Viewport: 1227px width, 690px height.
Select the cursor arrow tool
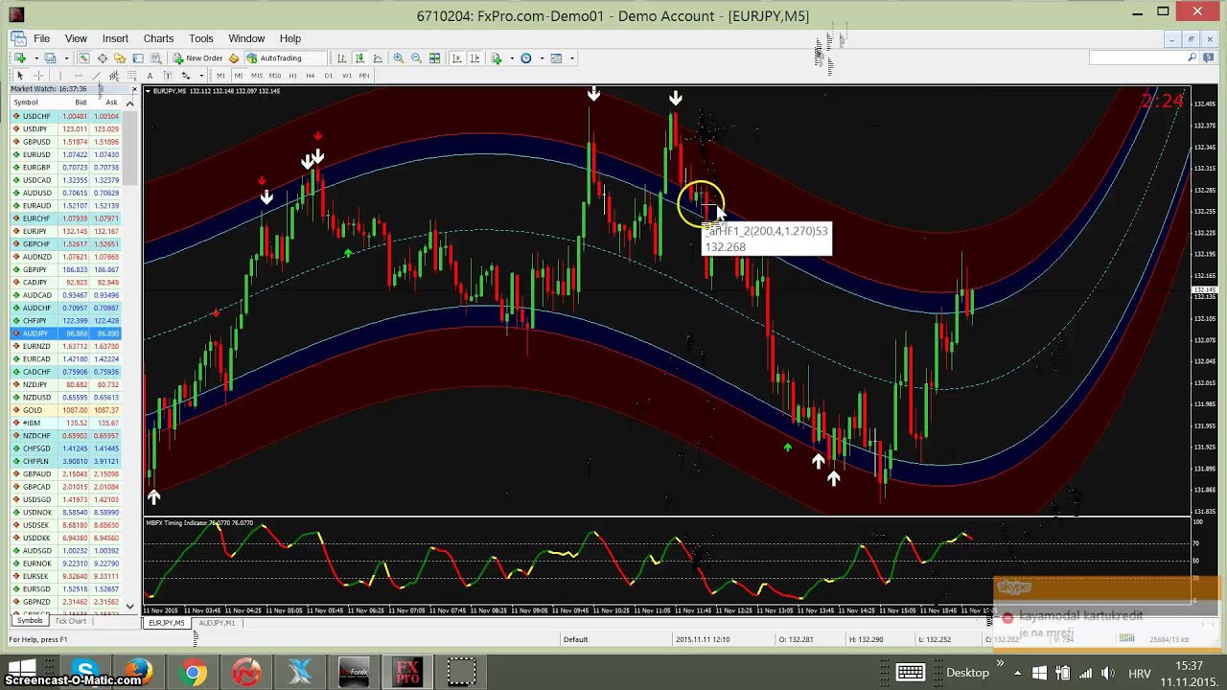click(20, 76)
